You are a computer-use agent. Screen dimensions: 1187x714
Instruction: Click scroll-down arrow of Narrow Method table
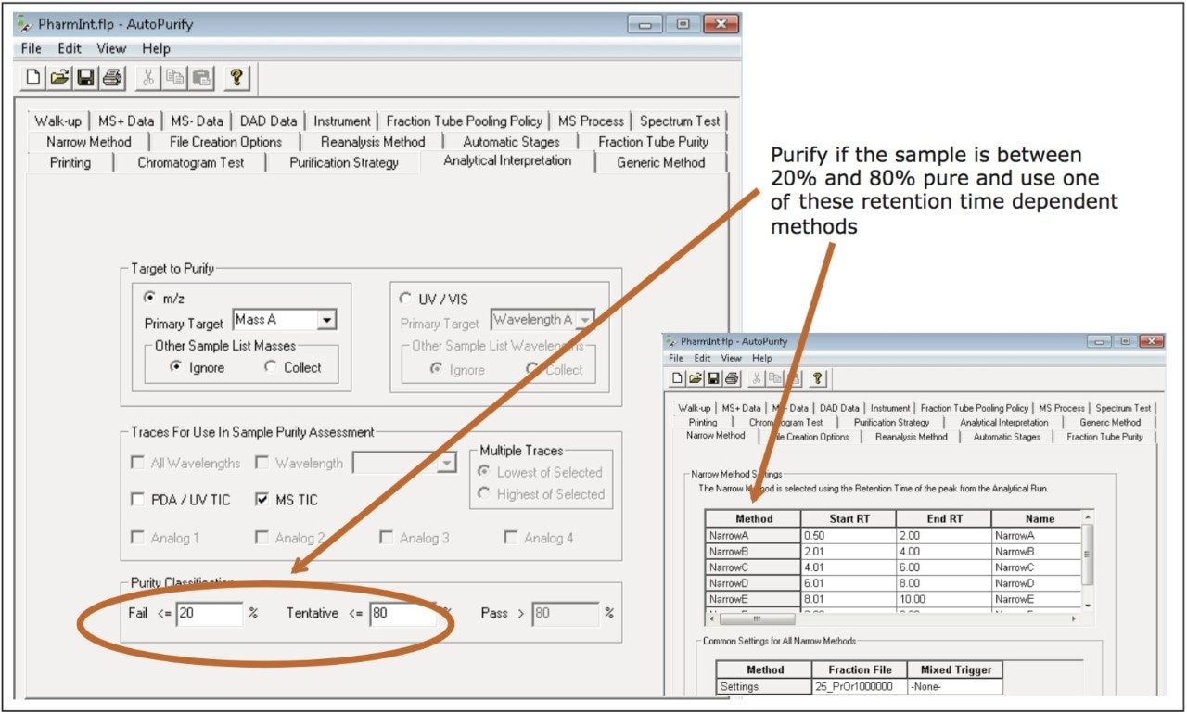coord(1089,605)
